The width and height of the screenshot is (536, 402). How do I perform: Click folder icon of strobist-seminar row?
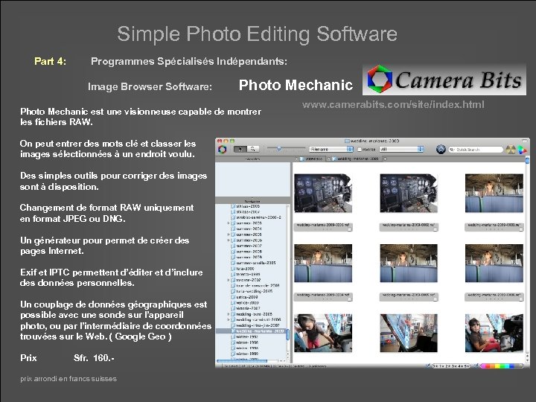[233, 217]
